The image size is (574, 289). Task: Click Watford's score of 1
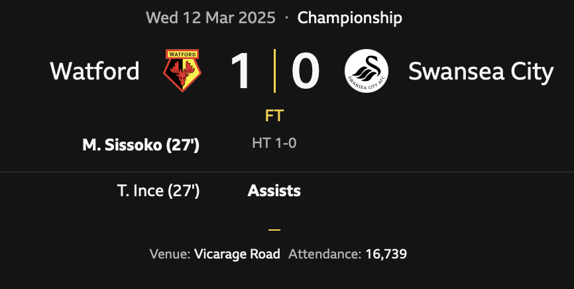(x=240, y=71)
